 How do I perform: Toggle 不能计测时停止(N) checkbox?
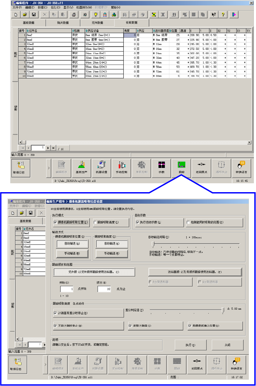(55, 326)
